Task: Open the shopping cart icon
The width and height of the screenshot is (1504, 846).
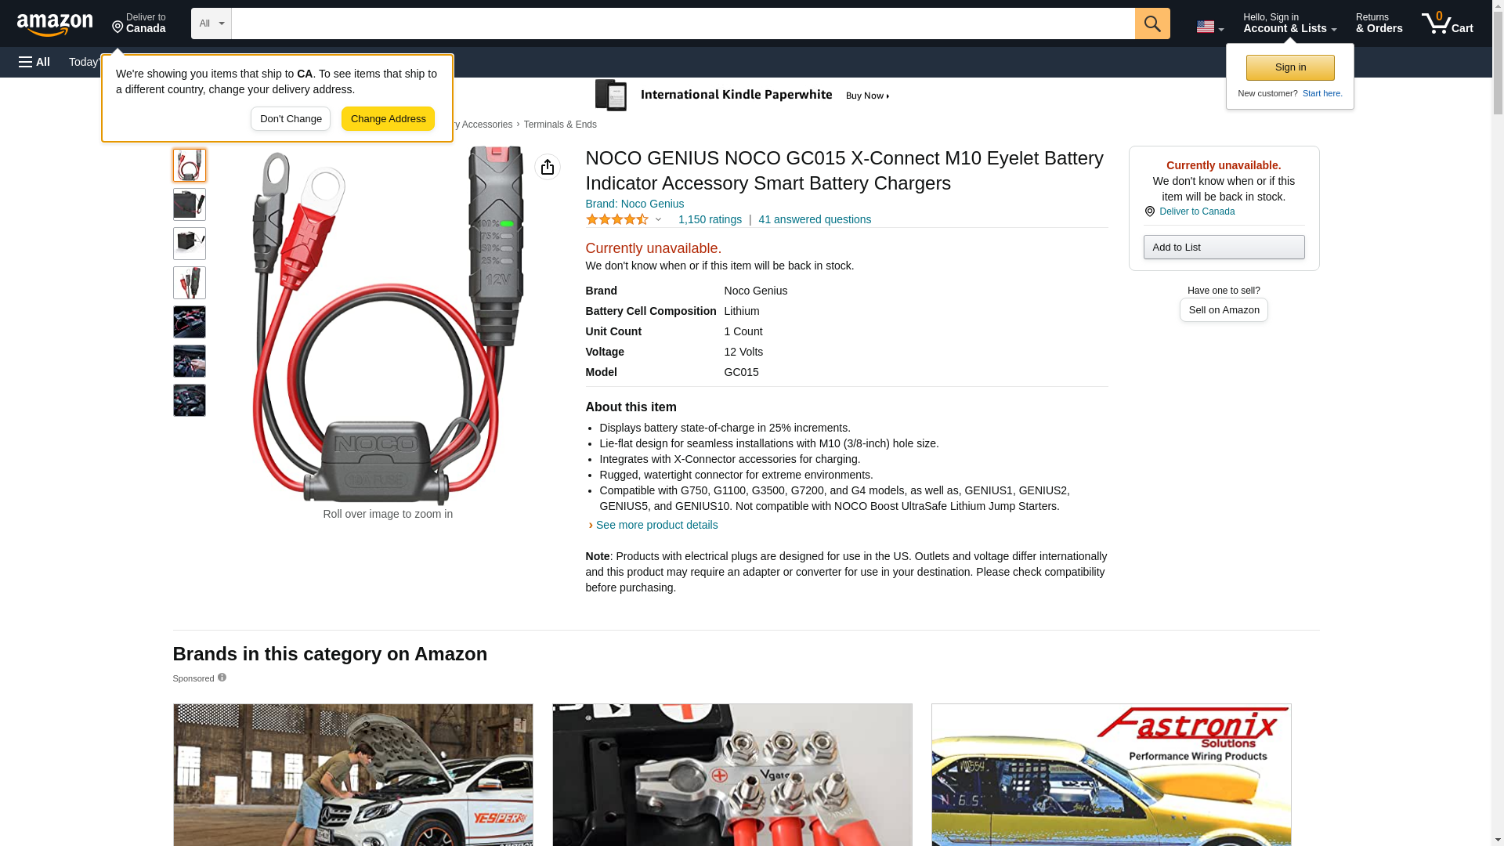Action: click(x=1446, y=23)
